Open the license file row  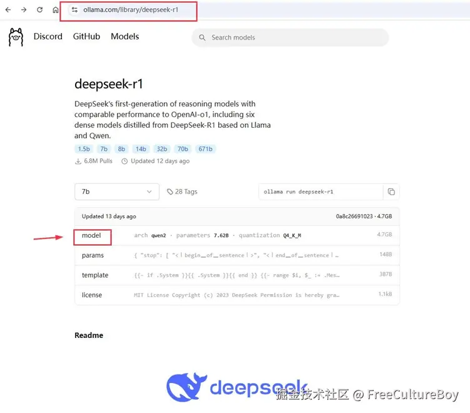[x=237, y=295]
